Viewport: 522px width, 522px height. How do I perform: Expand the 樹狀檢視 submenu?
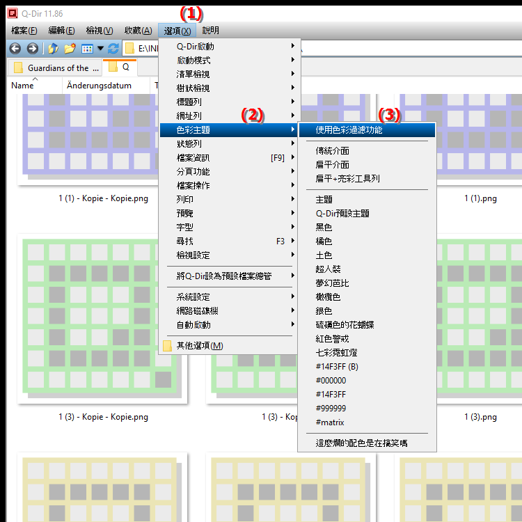[230, 88]
